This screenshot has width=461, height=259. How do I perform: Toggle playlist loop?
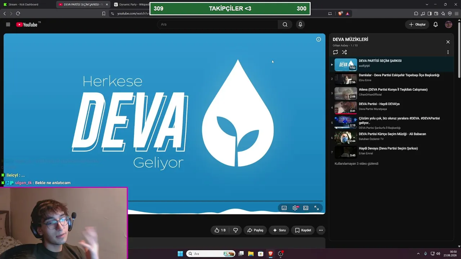point(335,52)
